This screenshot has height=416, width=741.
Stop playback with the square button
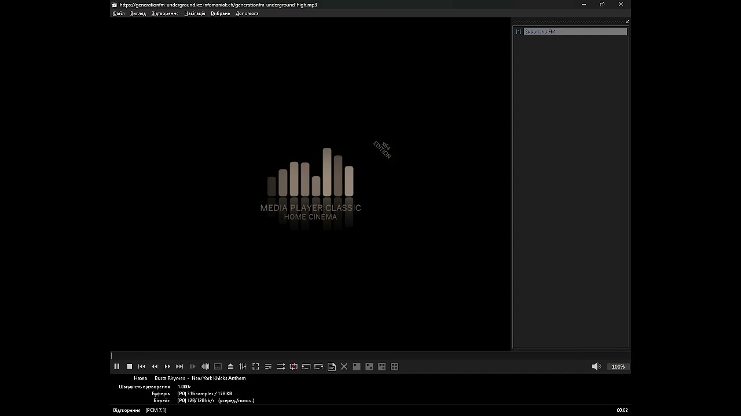click(x=130, y=366)
